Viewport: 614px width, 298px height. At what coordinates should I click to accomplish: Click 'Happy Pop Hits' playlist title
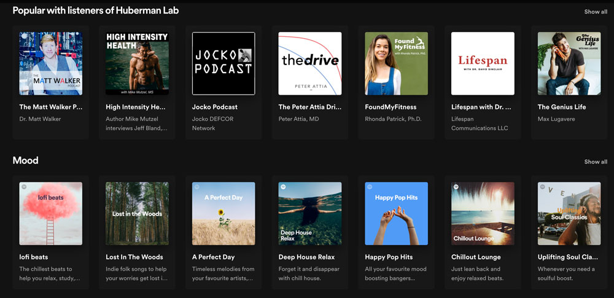point(389,257)
